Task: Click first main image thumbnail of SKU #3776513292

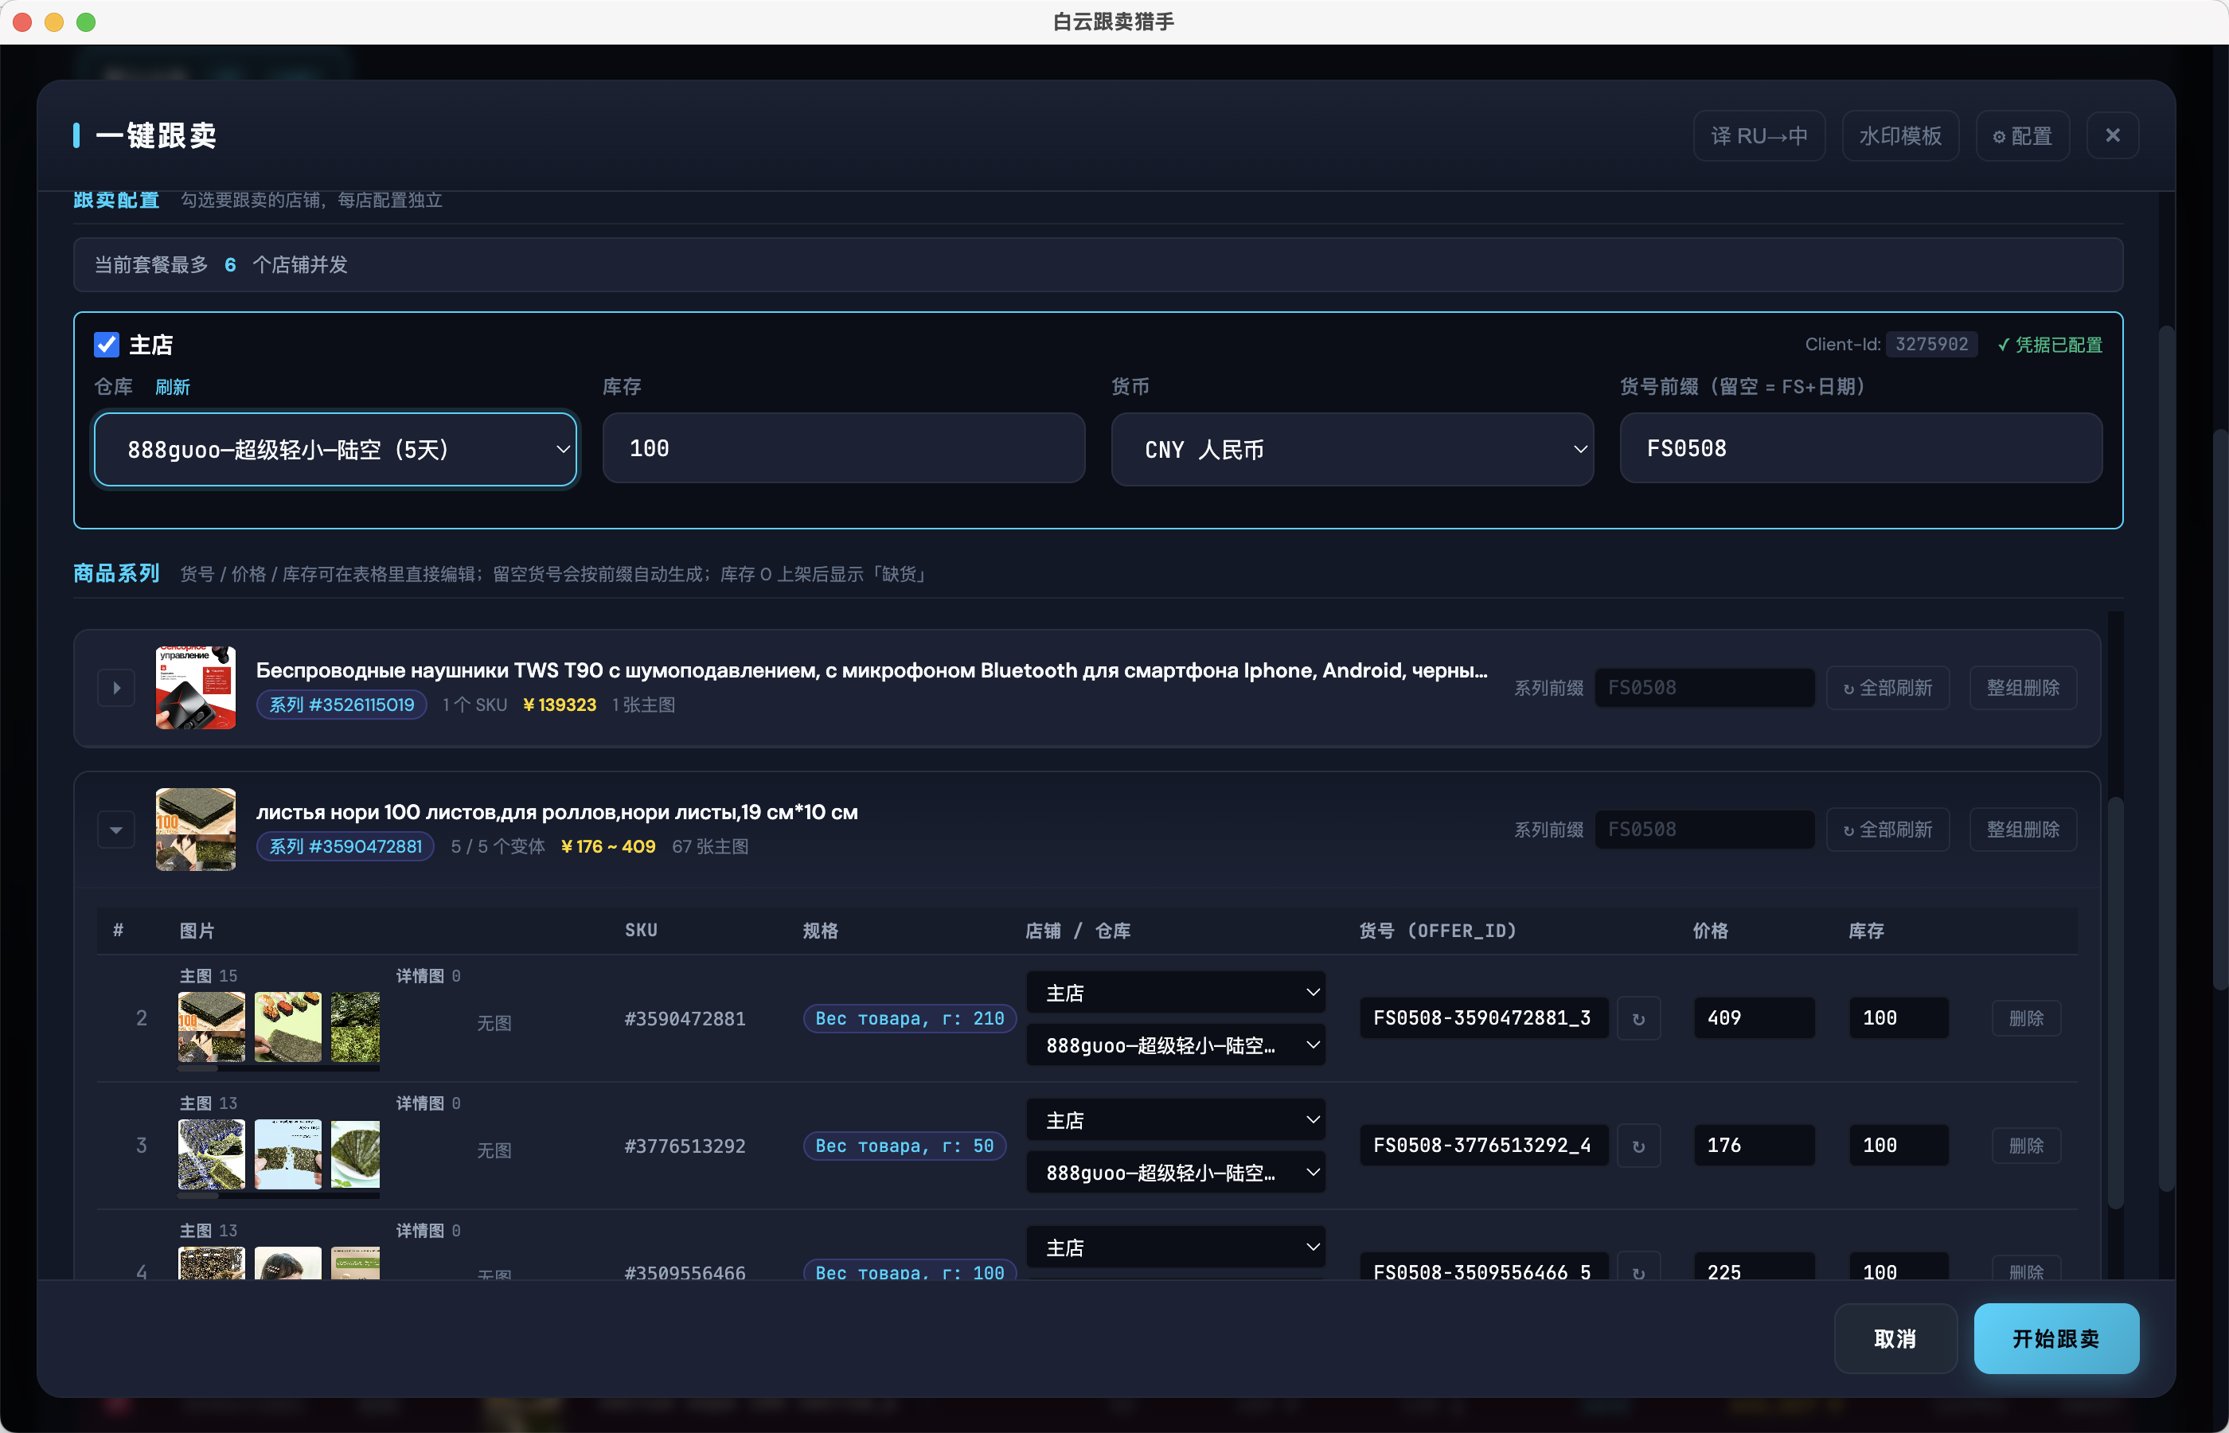Action: point(212,1155)
